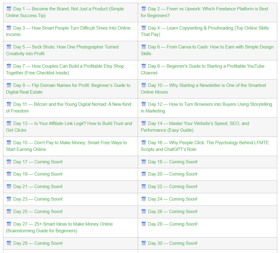280x253 pixels.
Task: Open Day 3 link about Difficult Times
Action: pos(72,28)
